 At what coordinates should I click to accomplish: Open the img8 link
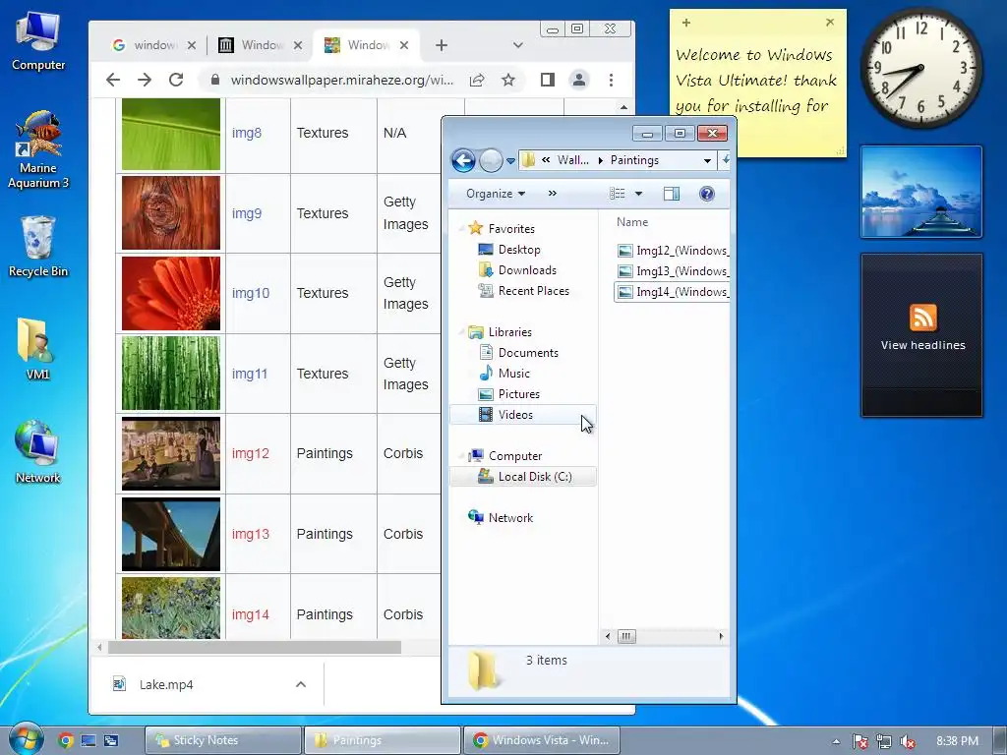click(247, 133)
